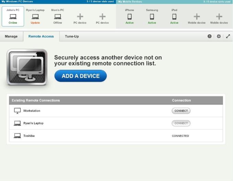Switch to the Tune-Up tab
Image resolution: width=233 pixels, height=181 pixels.
72,36
